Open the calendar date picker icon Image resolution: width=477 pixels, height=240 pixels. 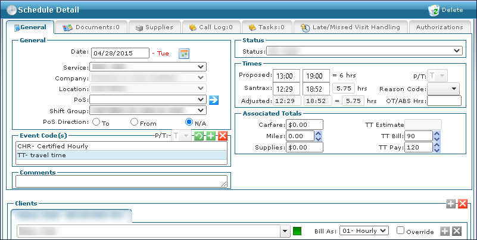pyautogui.click(x=184, y=54)
